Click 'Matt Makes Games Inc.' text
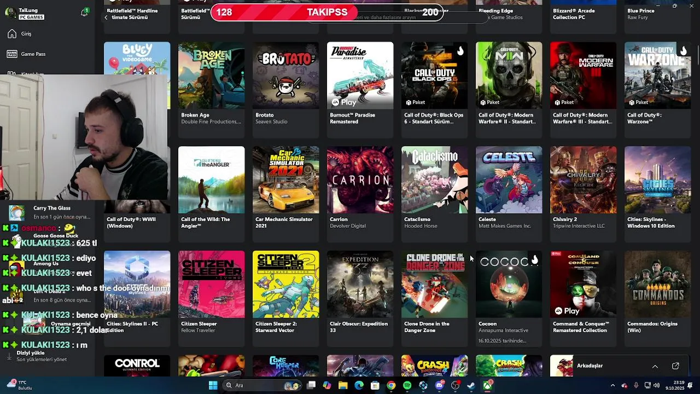 click(505, 226)
